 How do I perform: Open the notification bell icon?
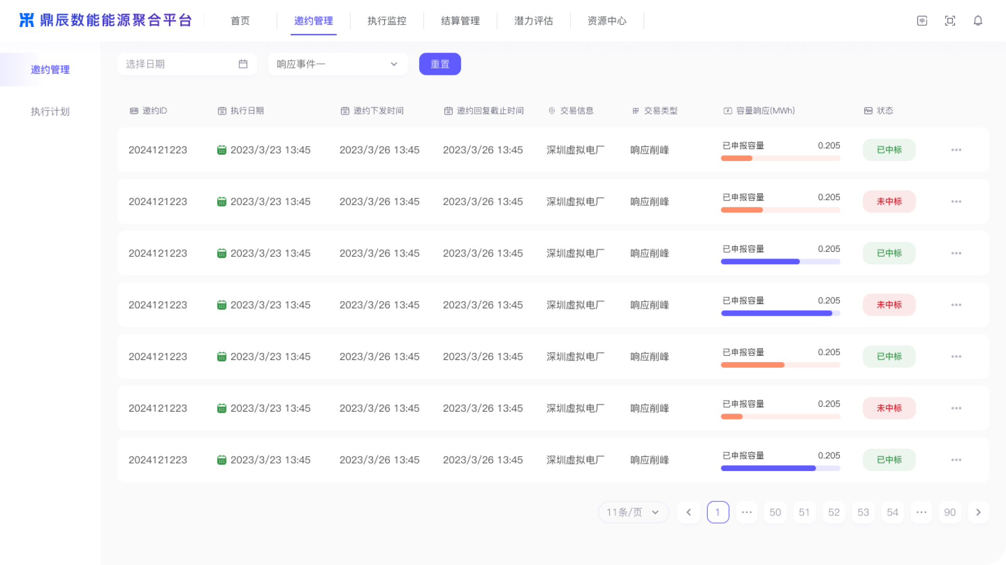tap(978, 21)
